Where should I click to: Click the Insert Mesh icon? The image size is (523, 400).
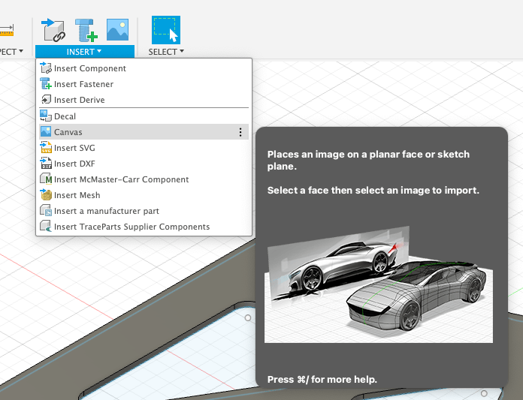click(x=46, y=195)
